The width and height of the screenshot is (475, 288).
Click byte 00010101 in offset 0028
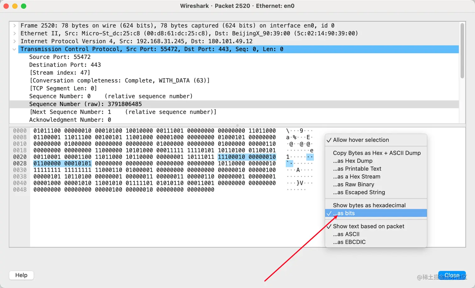click(x=78, y=163)
